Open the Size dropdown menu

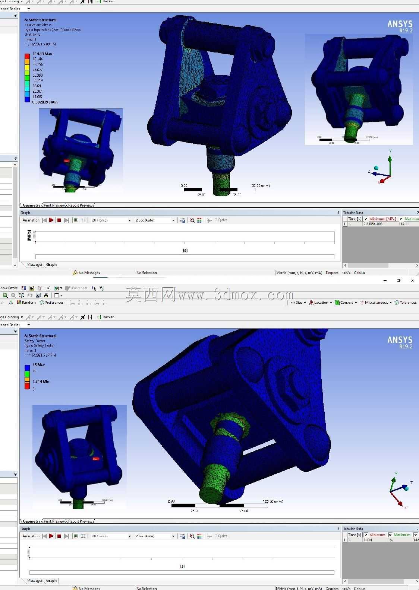point(298,302)
